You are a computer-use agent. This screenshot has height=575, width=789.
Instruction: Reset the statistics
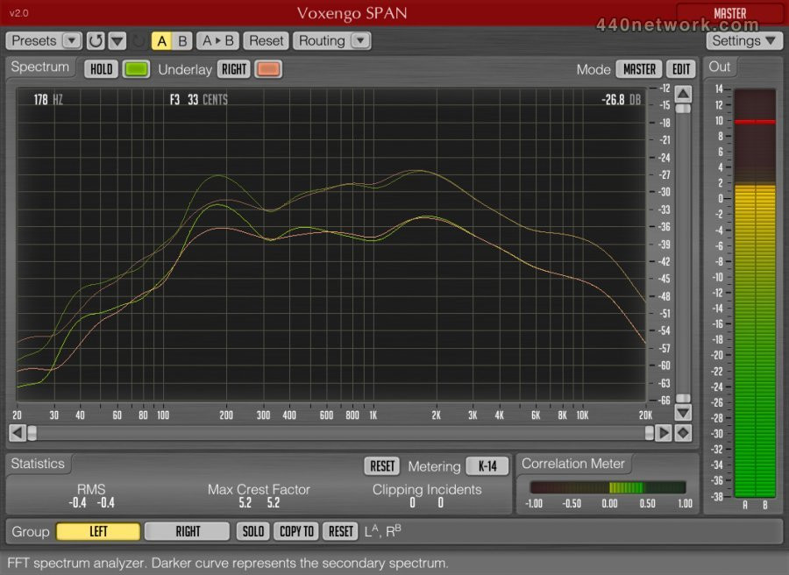click(382, 466)
